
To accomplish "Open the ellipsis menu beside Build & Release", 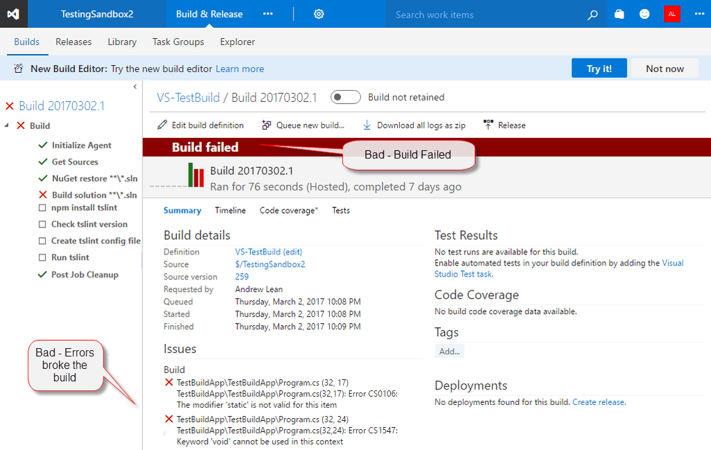I will tap(268, 14).
